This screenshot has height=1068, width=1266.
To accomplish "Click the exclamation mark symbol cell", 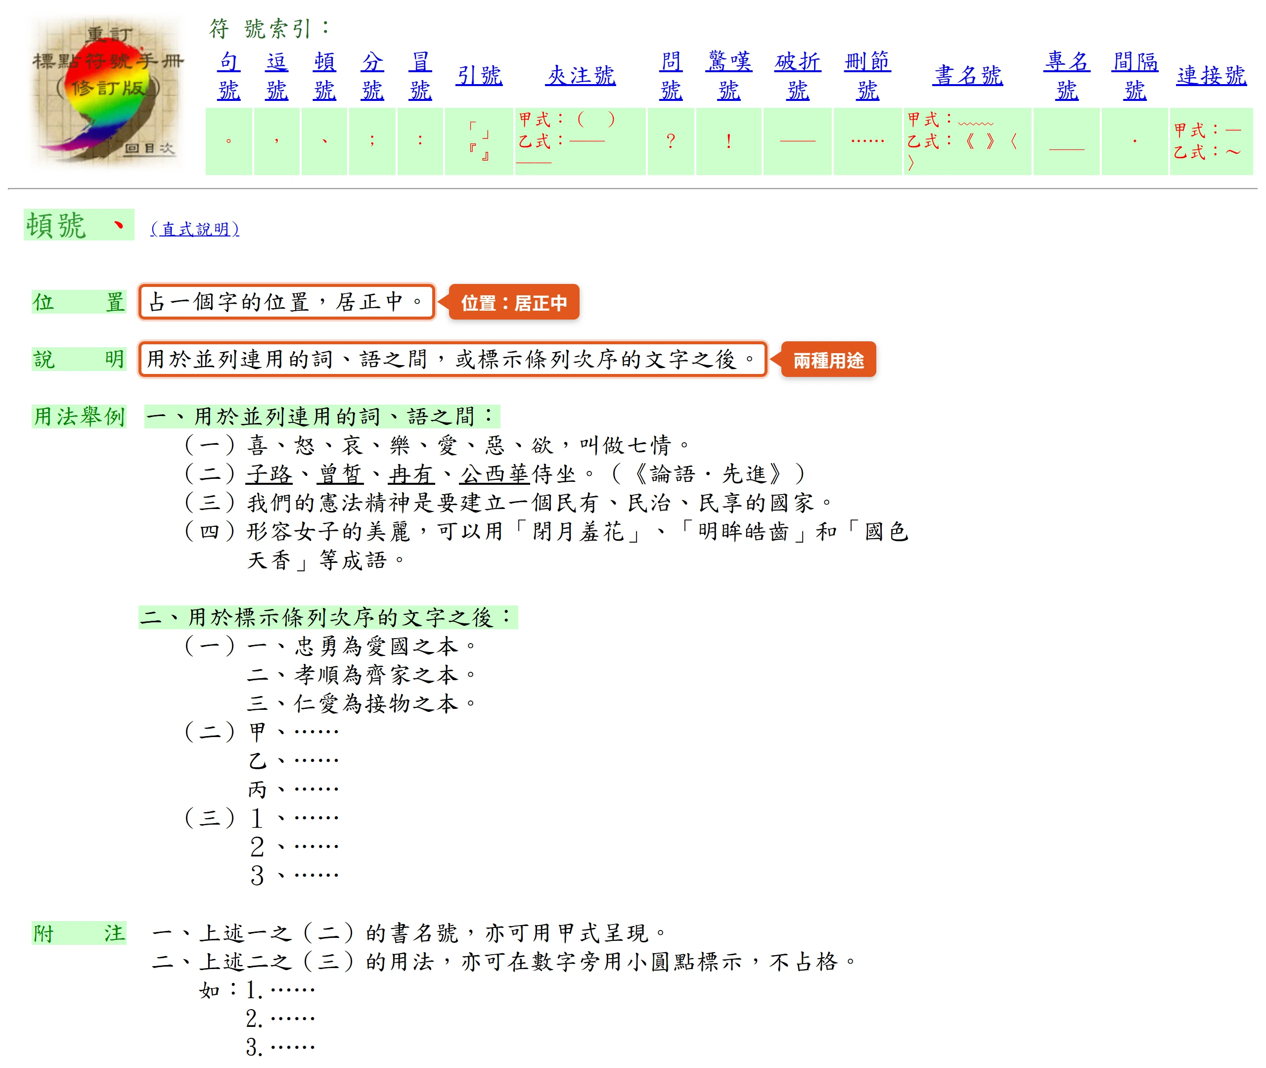I will [728, 141].
